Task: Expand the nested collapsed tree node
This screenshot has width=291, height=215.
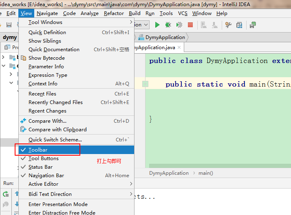Action: click(x=11, y=74)
